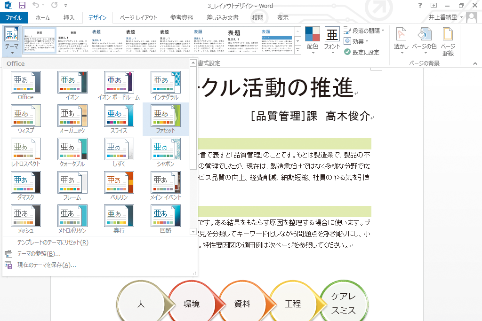Open the テーマ themes dropdown button

point(12,41)
